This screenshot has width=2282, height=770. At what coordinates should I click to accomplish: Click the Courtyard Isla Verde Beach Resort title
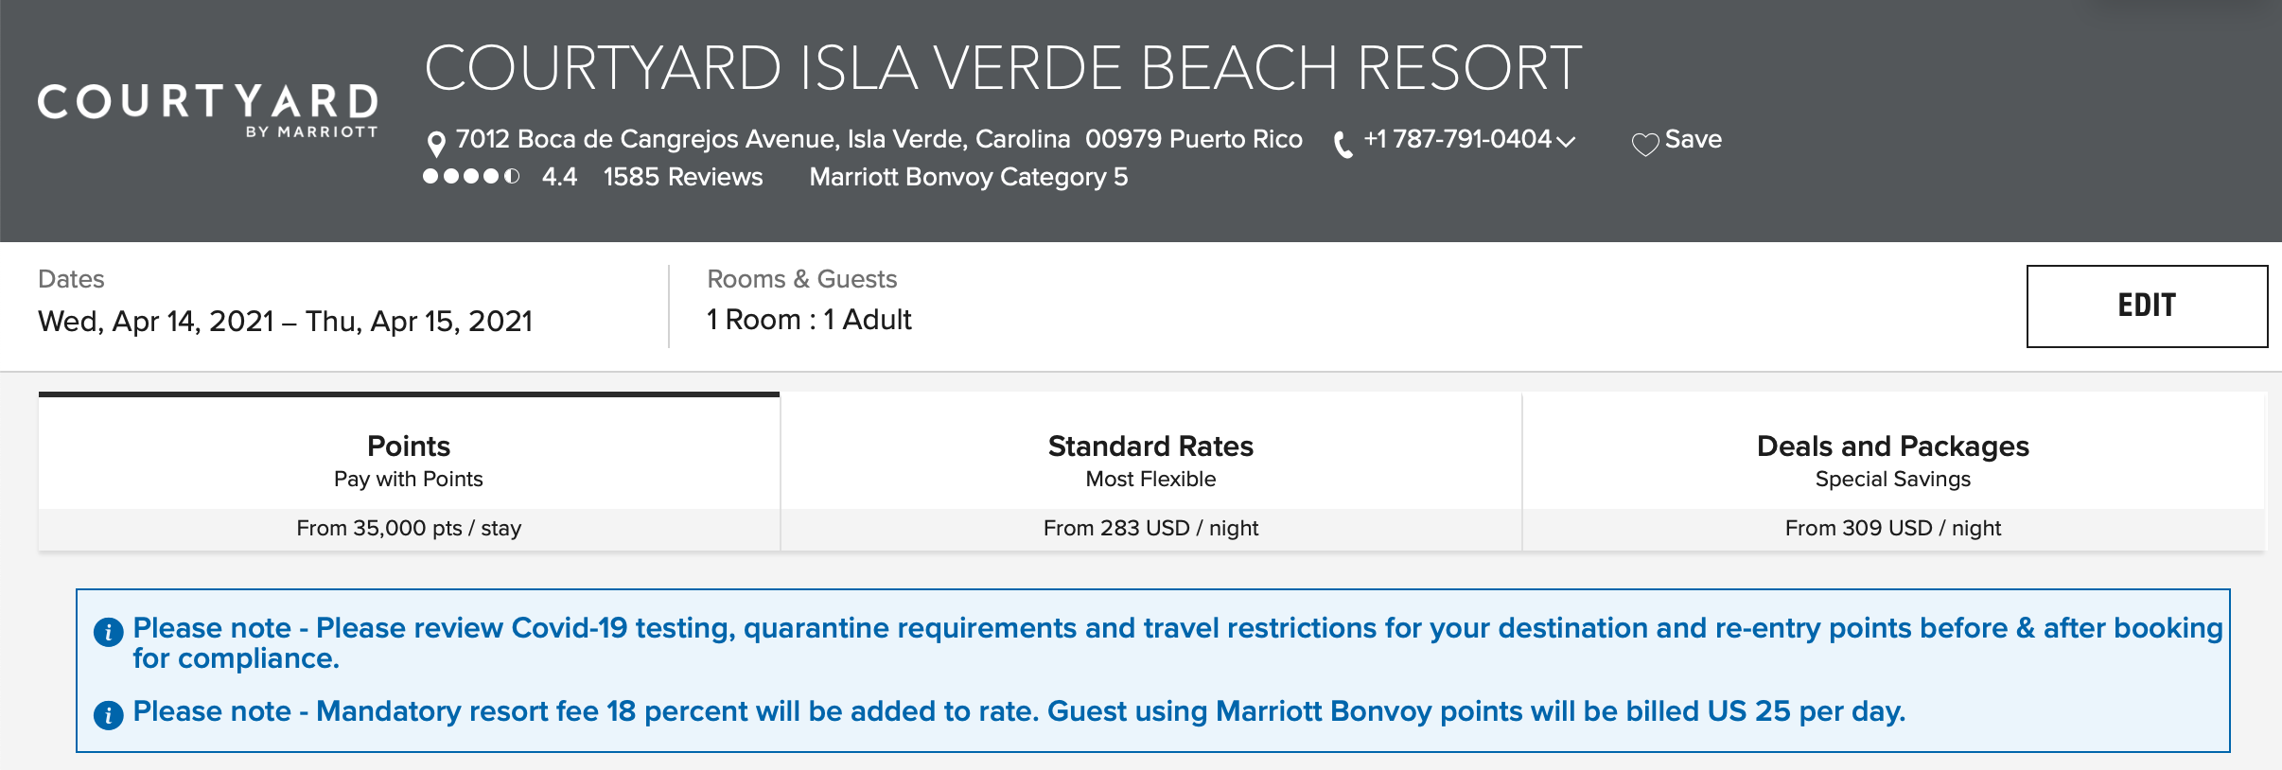point(1003,68)
